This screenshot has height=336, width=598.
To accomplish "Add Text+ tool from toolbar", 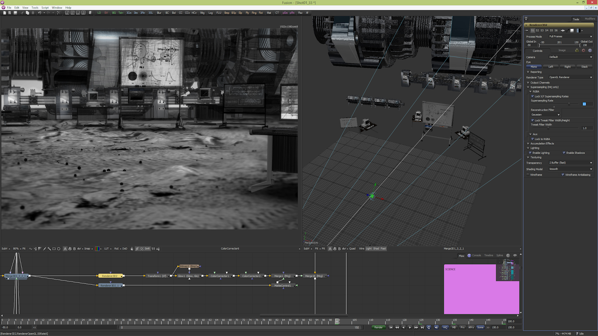I will [121, 13].
